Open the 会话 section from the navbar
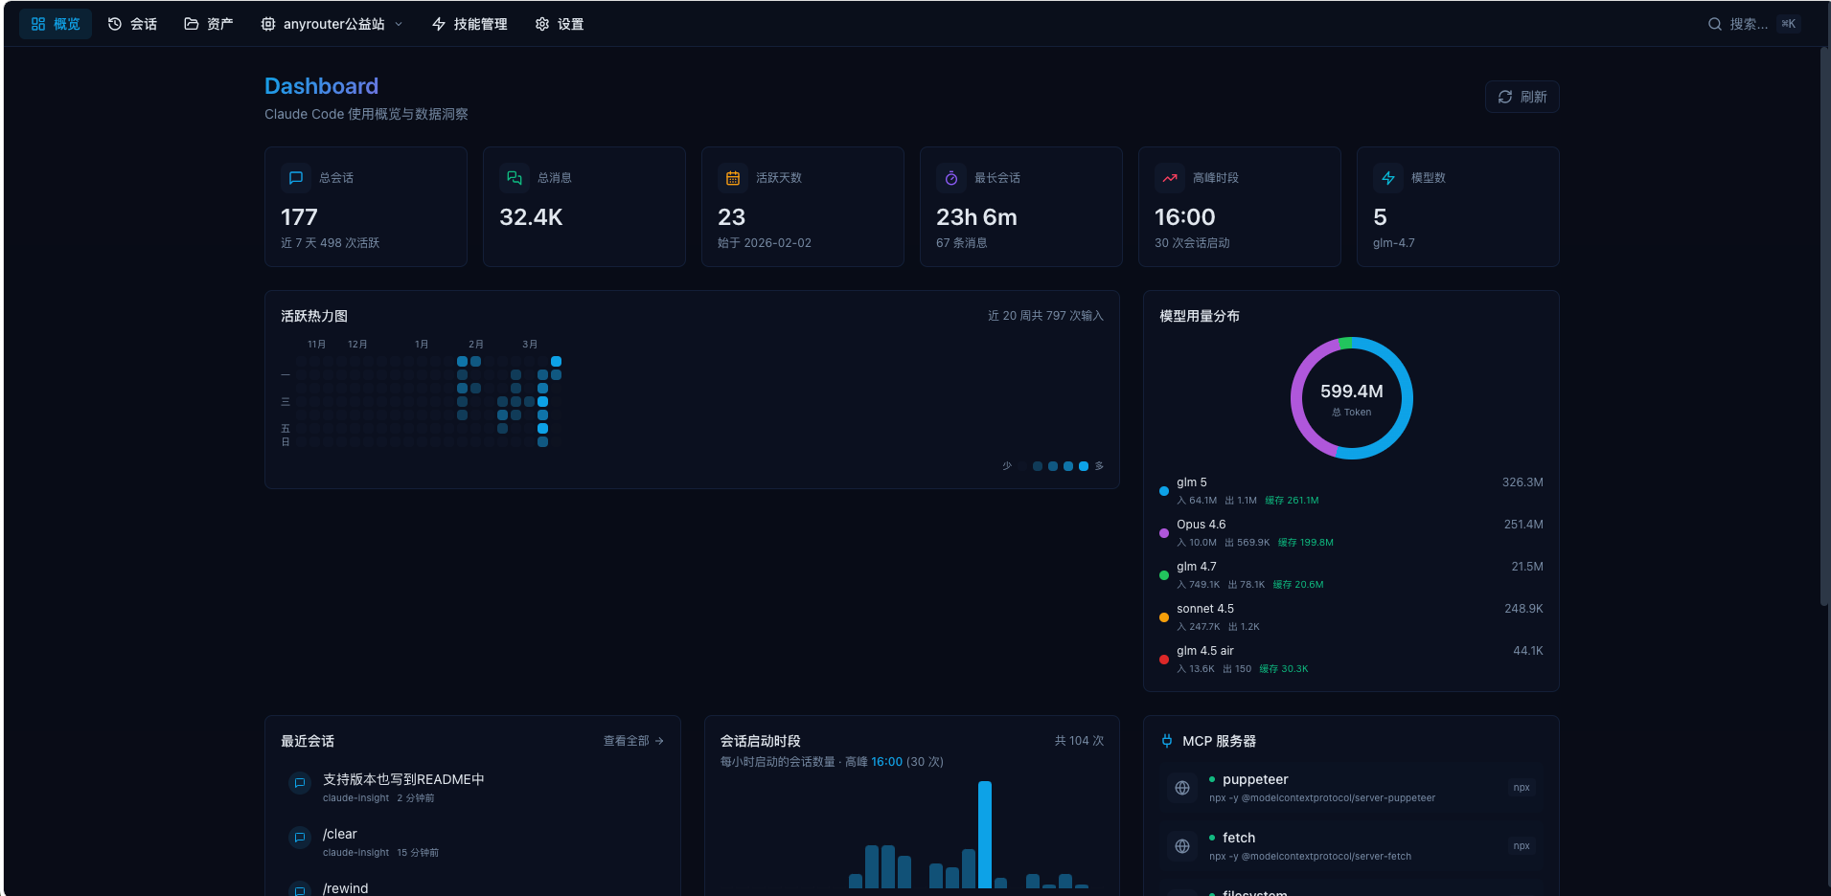Image resolution: width=1831 pixels, height=896 pixels. (x=132, y=23)
